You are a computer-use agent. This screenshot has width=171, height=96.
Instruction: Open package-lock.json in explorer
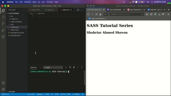tap(17, 33)
